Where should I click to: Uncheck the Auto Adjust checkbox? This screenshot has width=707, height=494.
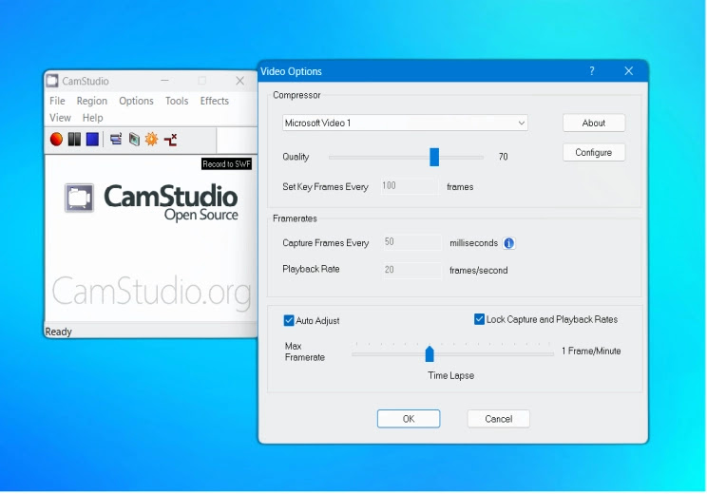point(289,320)
